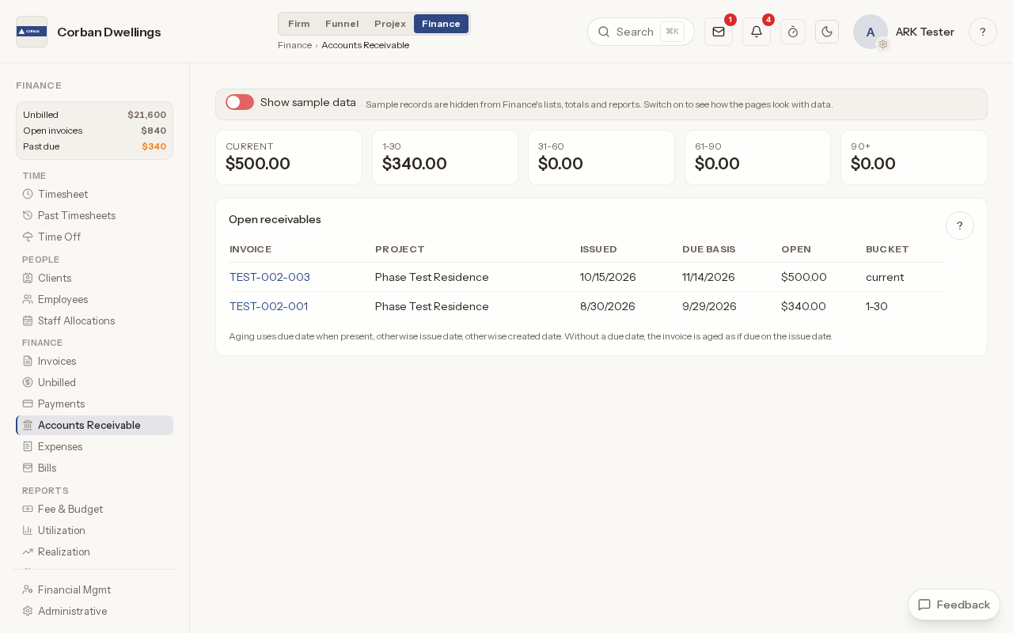This screenshot has height=633, width=1013.
Task: Switch to the Projex tab
Action: pyautogui.click(x=390, y=24)
